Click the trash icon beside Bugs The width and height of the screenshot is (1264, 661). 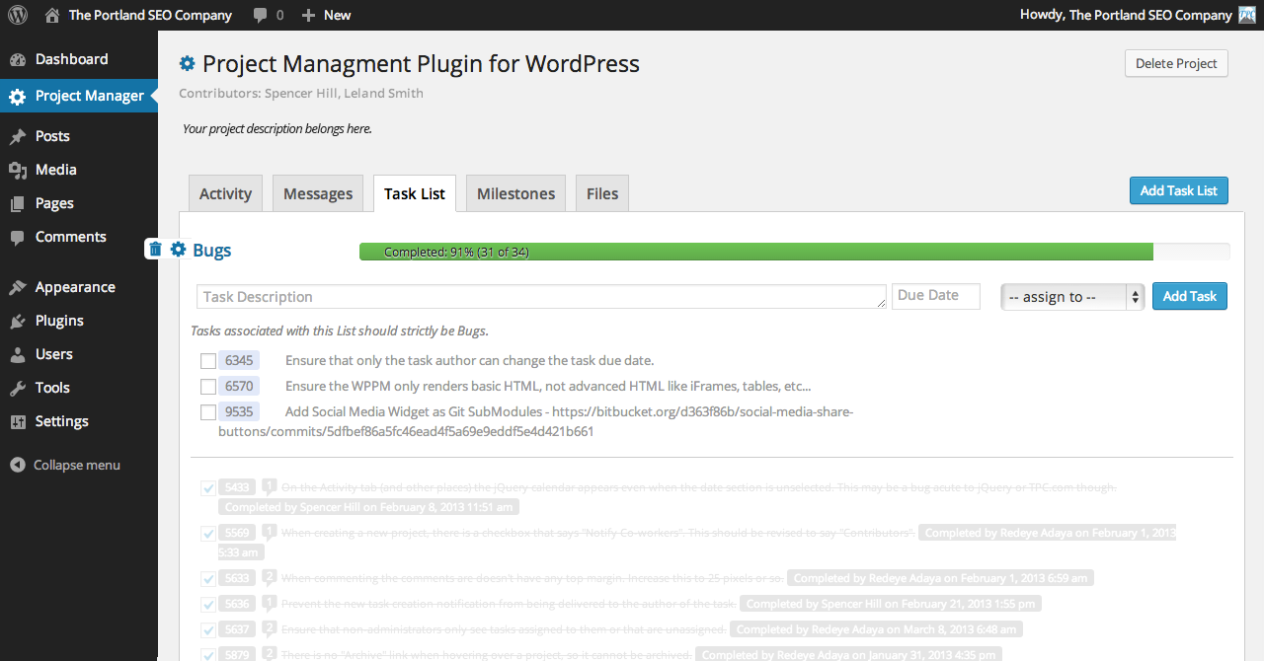pyautogui.click(x=155, y=250)
